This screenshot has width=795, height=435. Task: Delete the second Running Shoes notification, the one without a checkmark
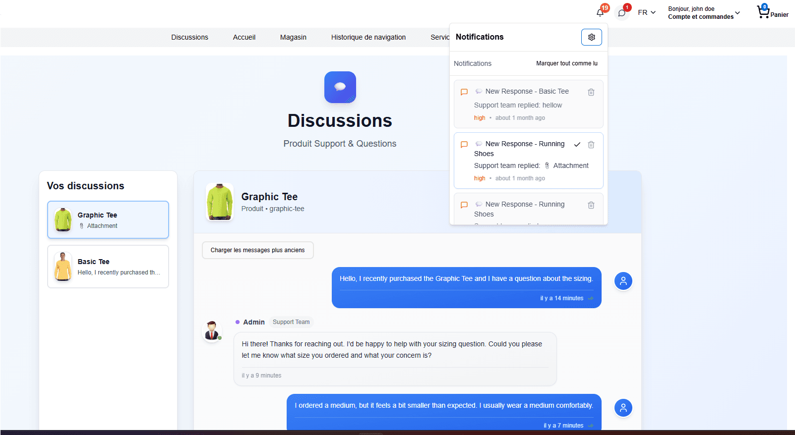click(x=591, y=205)
